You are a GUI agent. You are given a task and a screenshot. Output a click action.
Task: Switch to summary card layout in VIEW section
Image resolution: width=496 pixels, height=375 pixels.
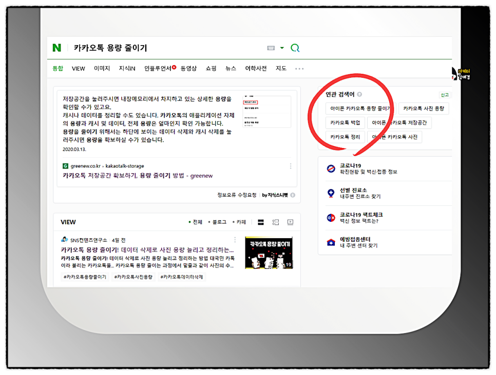(275, 222)
